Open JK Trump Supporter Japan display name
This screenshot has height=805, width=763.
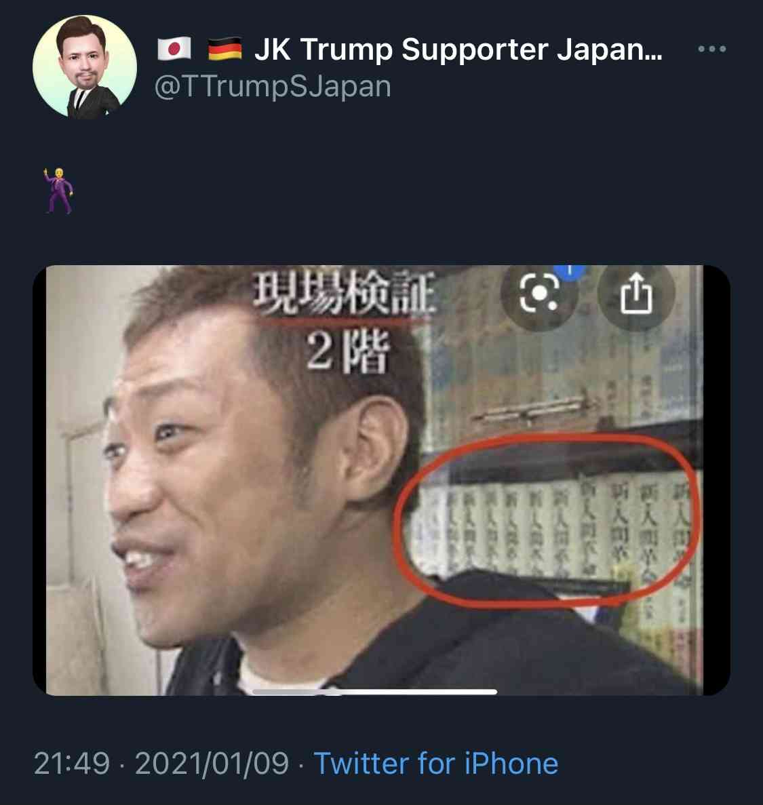coord(458,50)
